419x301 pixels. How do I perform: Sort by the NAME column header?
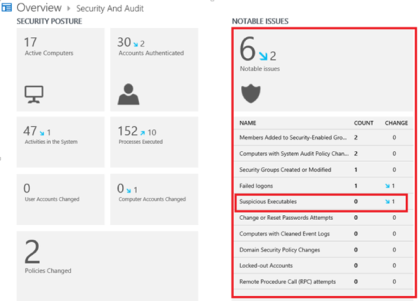pyautogui.click(x=248, y=122)
